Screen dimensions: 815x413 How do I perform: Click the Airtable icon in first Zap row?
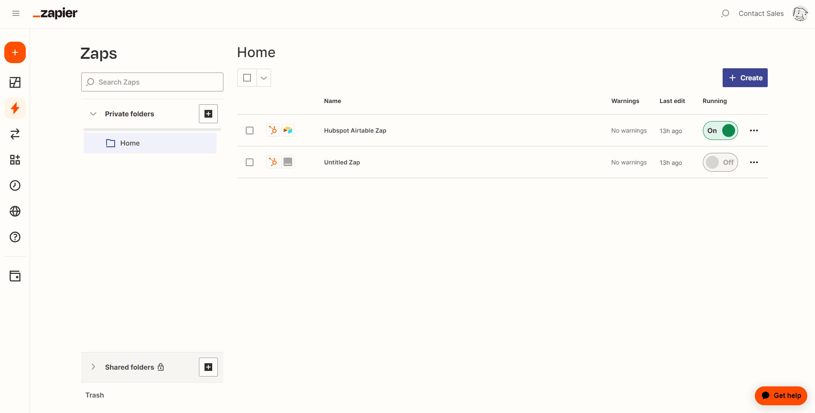pyautogui.click(x=288, y=130)
